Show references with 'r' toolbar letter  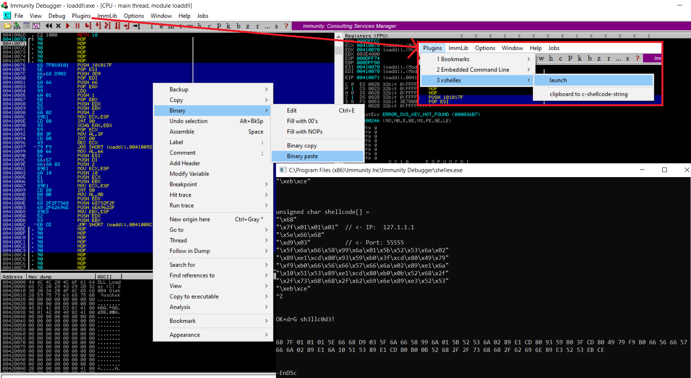click(x=257, y=26)
